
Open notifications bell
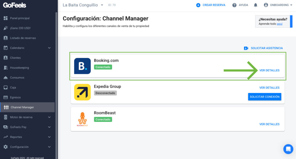pyautogui.click(x=256, y=5)
